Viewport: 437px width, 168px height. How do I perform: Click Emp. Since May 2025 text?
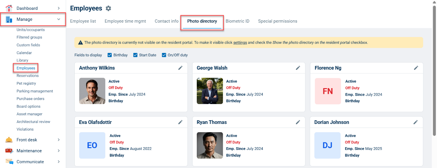coord(364,149)
